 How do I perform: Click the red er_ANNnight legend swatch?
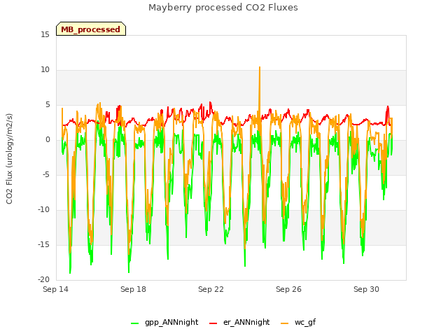[x=213, y=323]
